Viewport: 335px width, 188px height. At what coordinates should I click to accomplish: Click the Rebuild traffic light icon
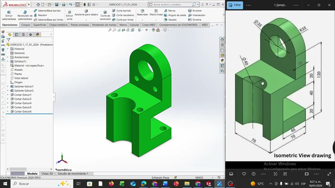85,4
